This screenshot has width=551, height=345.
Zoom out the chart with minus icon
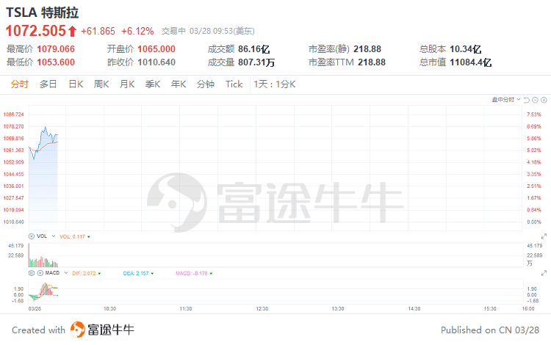point(535,100)
